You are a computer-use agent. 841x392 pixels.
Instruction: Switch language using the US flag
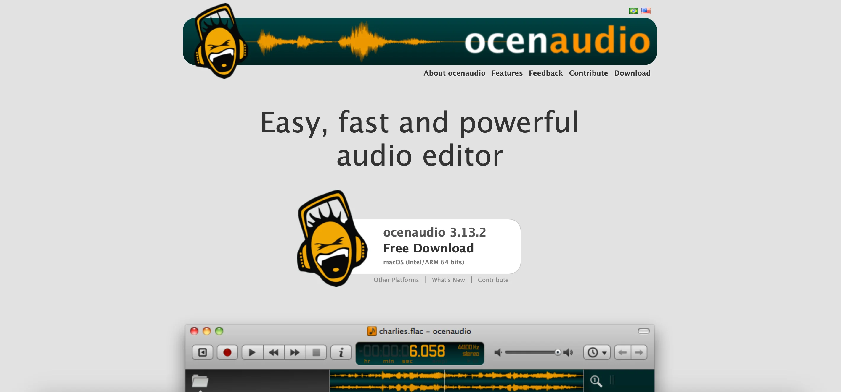click(646, 11)
